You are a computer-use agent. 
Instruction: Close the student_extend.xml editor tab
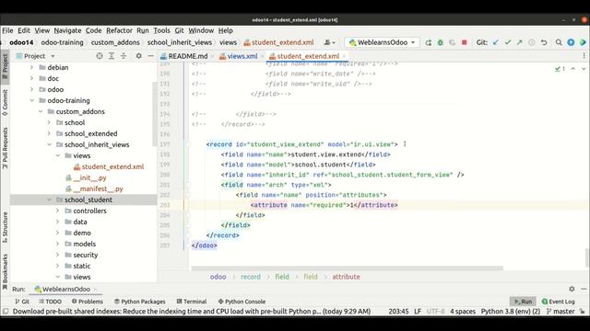[x=344, y=56]
